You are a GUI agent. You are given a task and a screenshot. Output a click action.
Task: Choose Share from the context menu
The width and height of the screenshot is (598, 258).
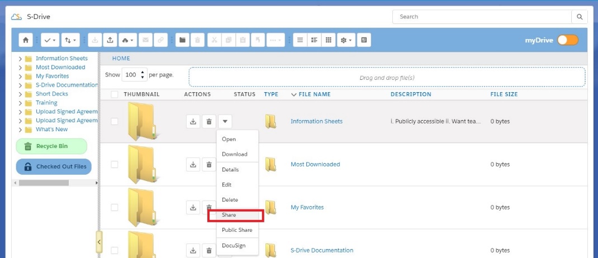(x=238, y=215)
